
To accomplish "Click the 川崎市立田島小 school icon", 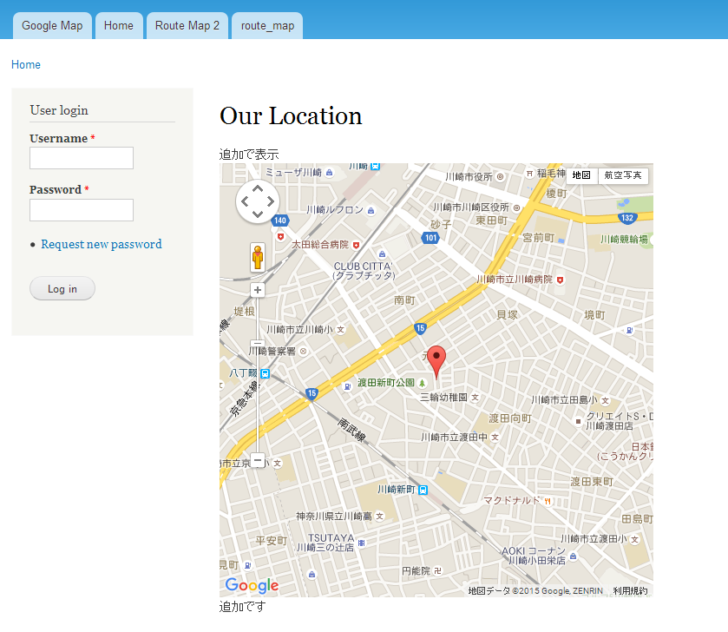I will click(605, 400).
